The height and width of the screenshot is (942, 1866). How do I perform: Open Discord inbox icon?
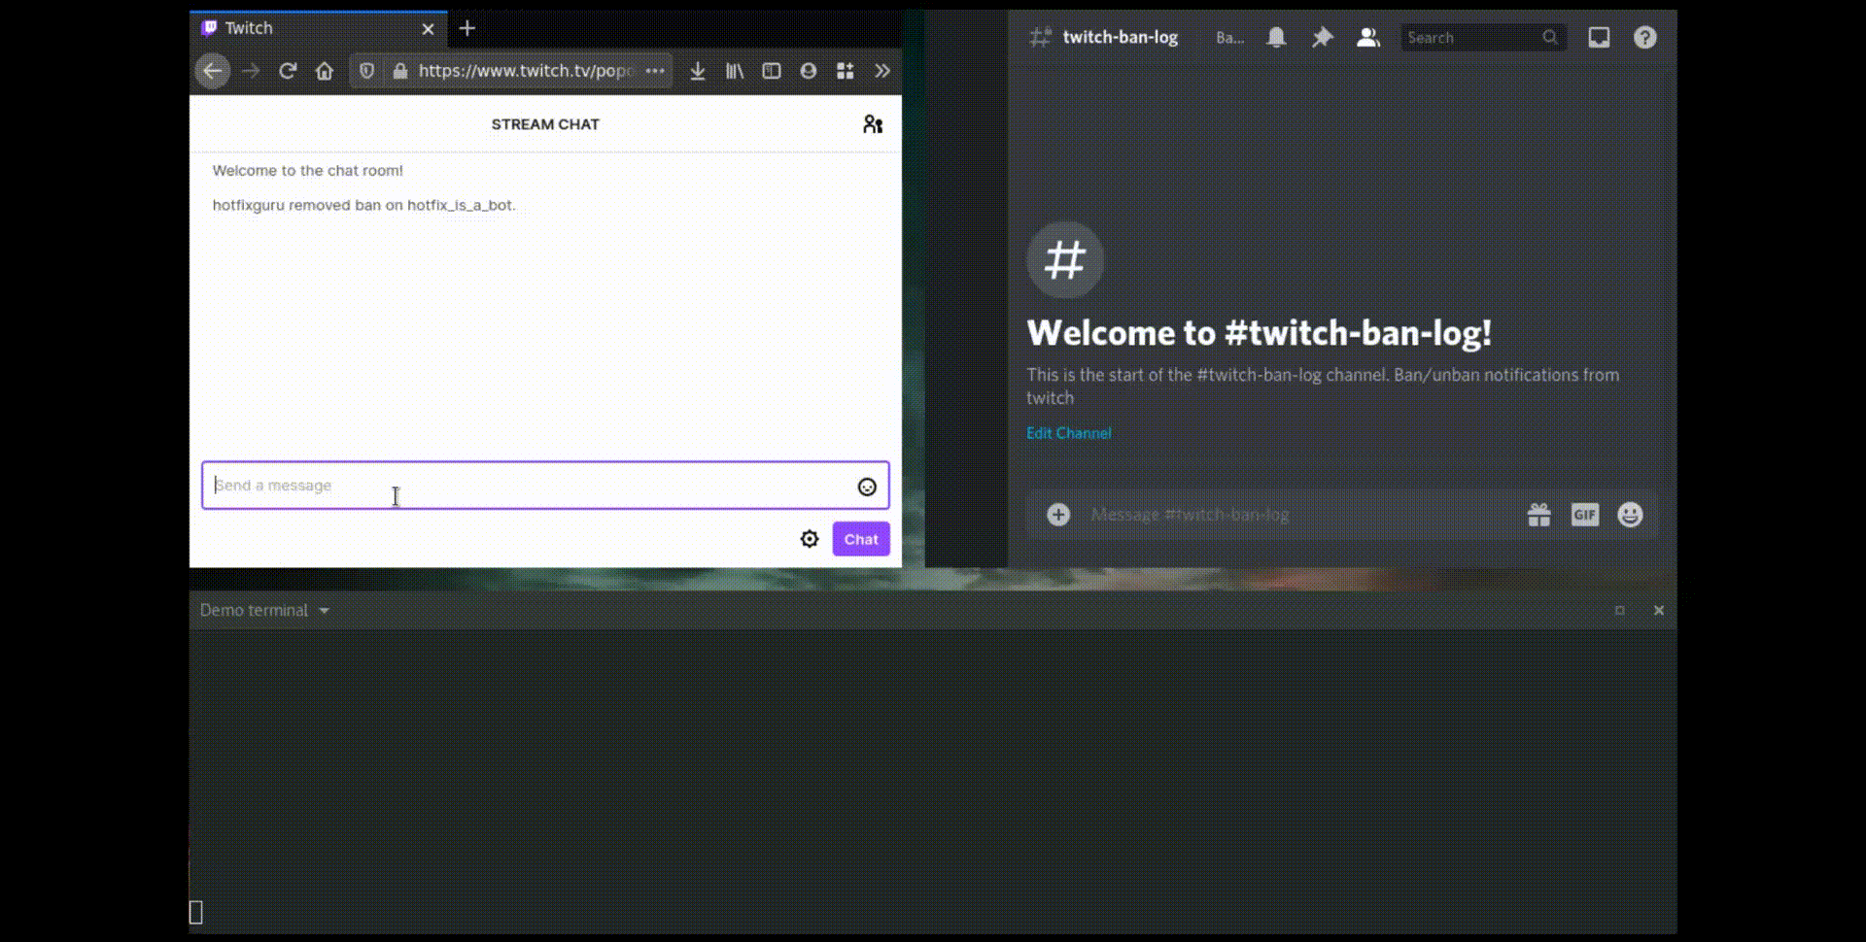[x=1599, y=38]
